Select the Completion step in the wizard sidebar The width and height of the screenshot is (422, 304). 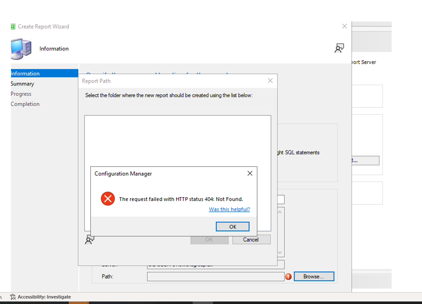pos(25,104)
